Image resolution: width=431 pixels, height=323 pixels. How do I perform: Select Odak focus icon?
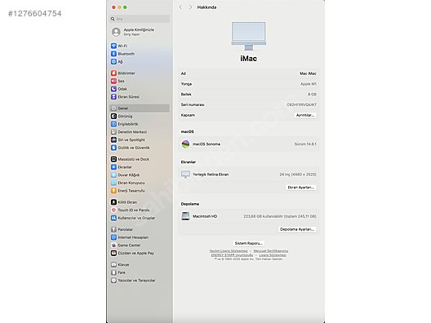(x=113, y=89)
